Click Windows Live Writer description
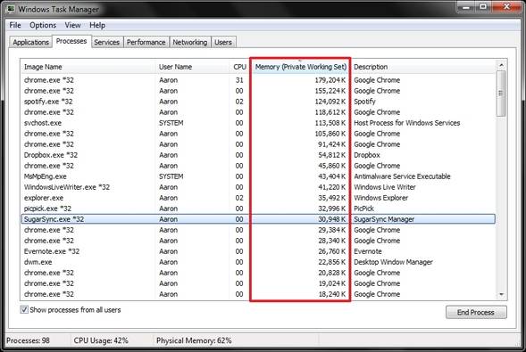The image size is (526, 352). (x=385, y=187)
